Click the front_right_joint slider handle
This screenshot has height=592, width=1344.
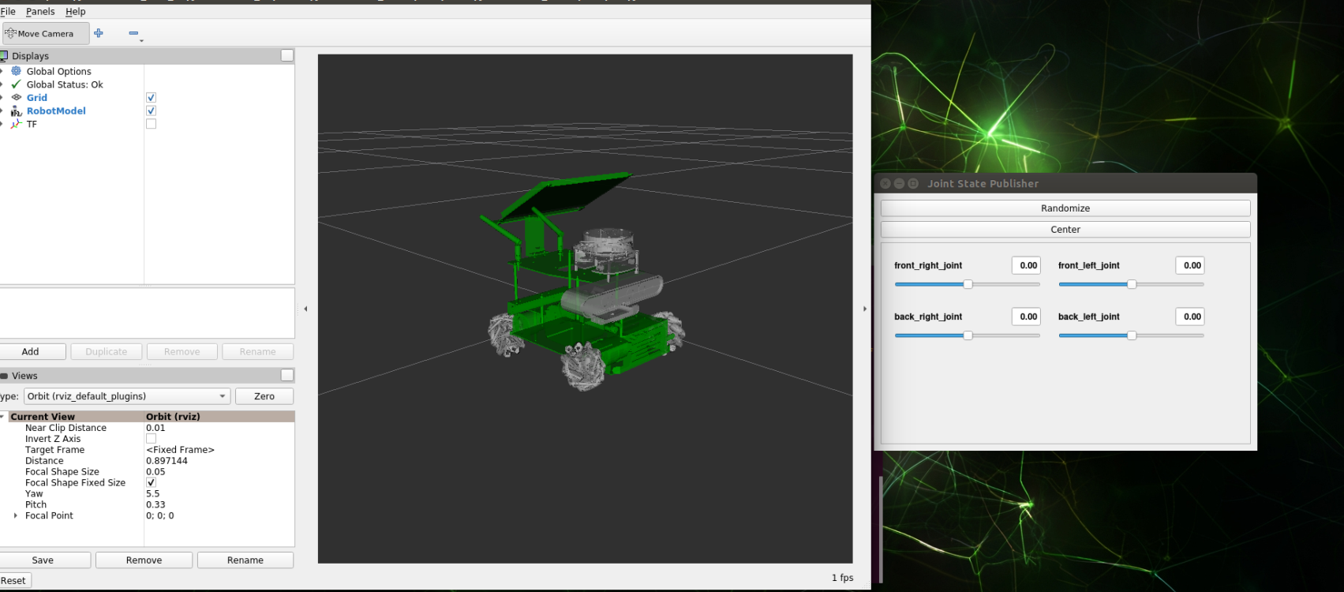point(968,284)
